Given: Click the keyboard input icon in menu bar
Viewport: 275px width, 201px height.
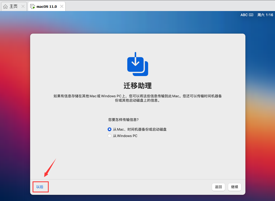Looking at the screenshot, I should pos(251,15).
